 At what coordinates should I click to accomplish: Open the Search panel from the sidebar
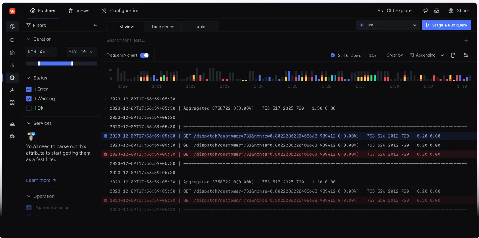(x=12, y=40)
